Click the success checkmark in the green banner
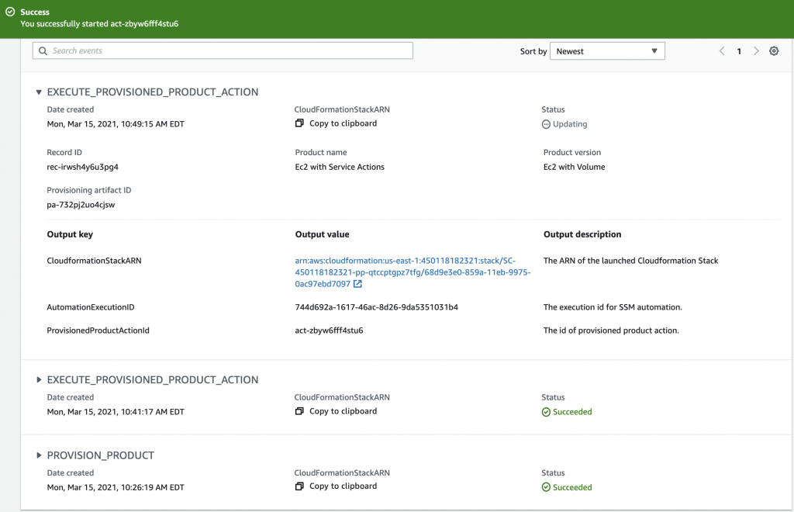Viewport: 794px width, 512px height. point(11,12)
